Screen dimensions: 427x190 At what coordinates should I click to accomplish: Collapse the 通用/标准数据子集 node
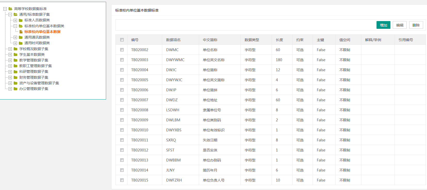pyautogui.click(x=10, y=14)
